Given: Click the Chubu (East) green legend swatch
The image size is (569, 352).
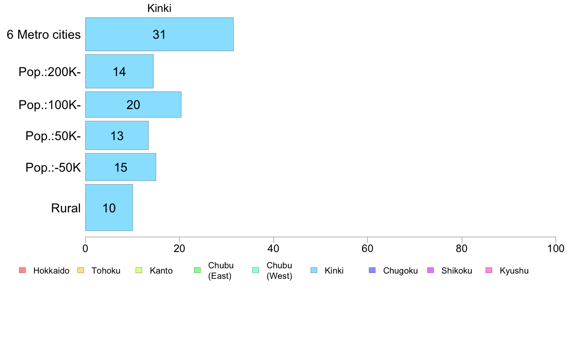Looking at the screenshot, I should coord(197,270).
